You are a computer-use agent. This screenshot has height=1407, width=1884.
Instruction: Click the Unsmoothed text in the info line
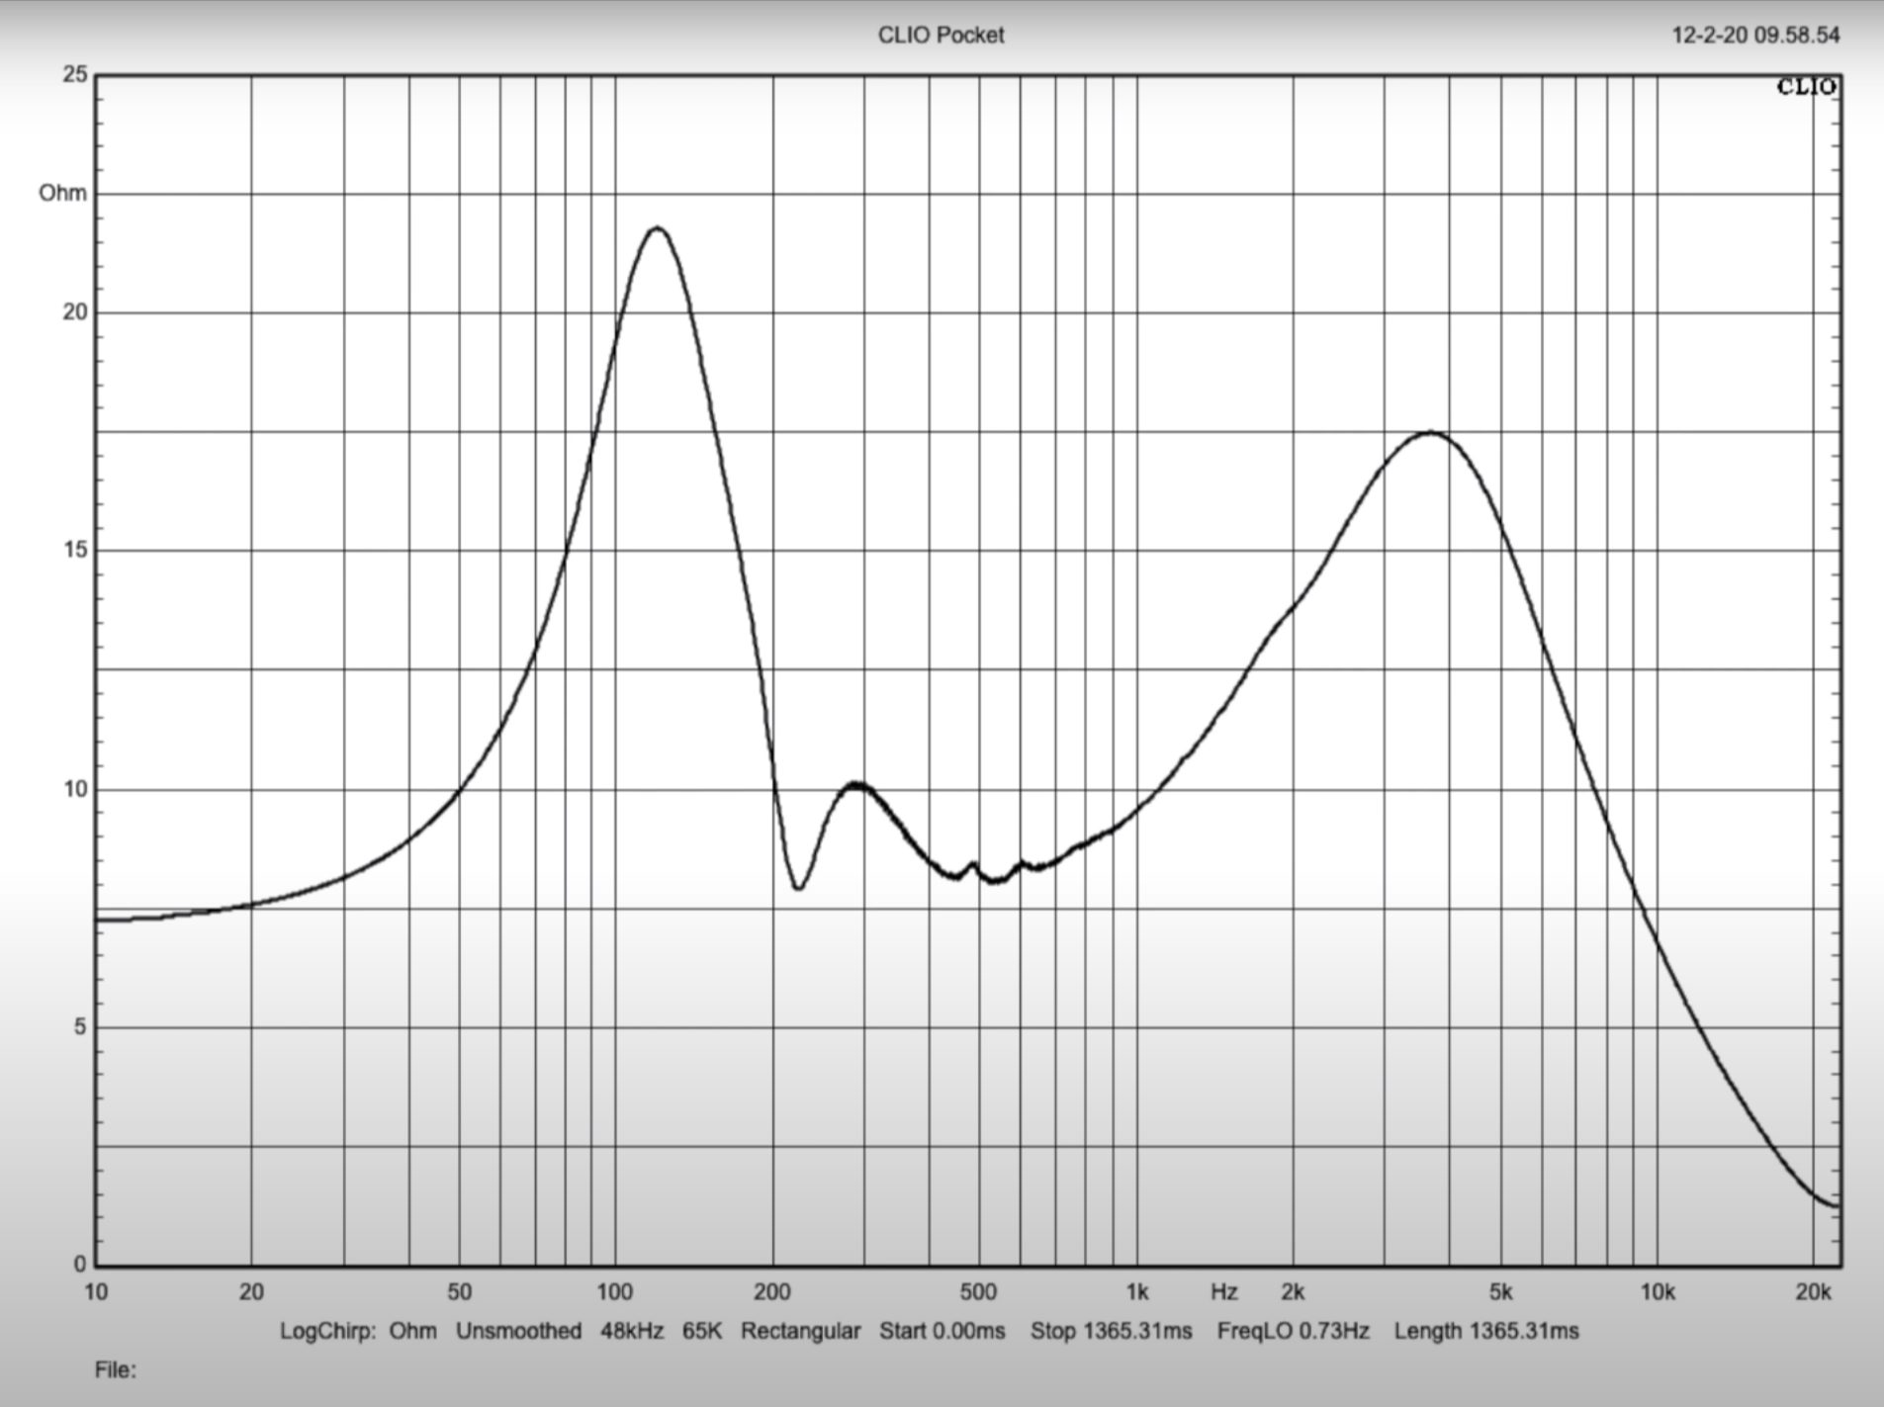pos(518,1331)
